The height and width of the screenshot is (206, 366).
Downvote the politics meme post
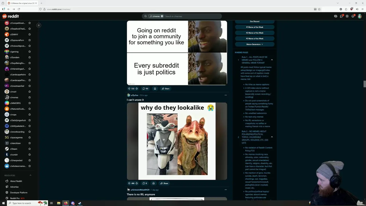coord(137,89)
